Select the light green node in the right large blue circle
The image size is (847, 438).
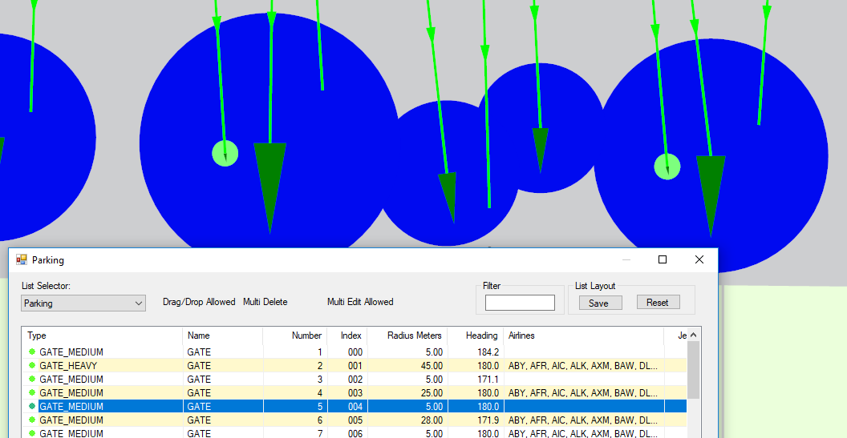point(667,167)
